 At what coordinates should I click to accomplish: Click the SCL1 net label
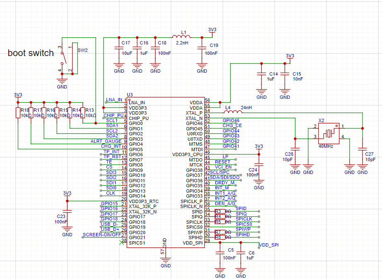[112, 120]
